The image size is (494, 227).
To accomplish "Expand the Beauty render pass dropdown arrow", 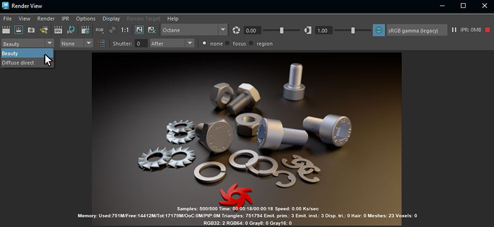I will click(49, 43).
